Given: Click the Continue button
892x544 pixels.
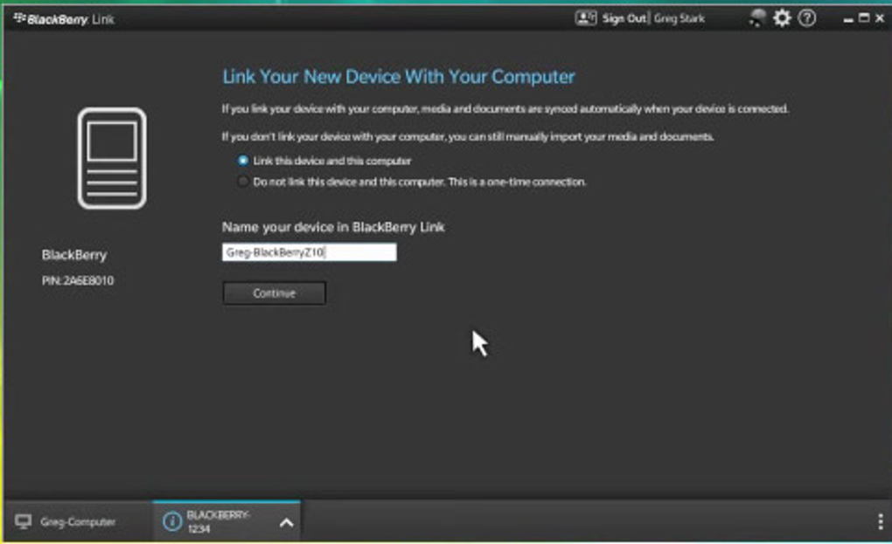Looking at the screenshot, I should [275, 293].
